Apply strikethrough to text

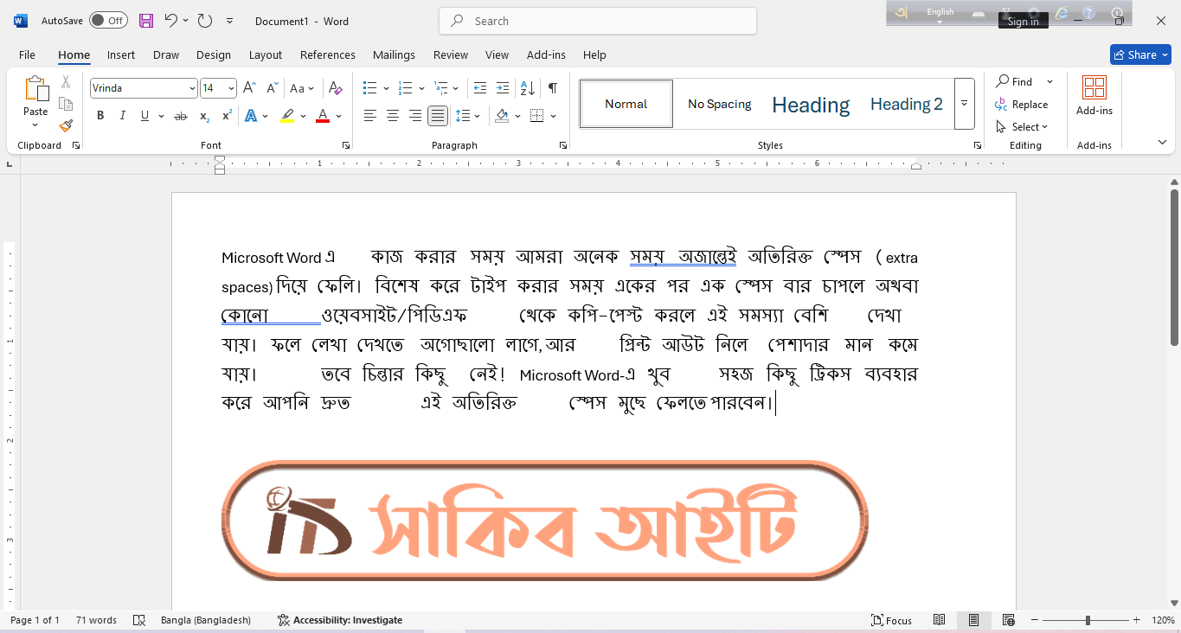coord(181,115)
